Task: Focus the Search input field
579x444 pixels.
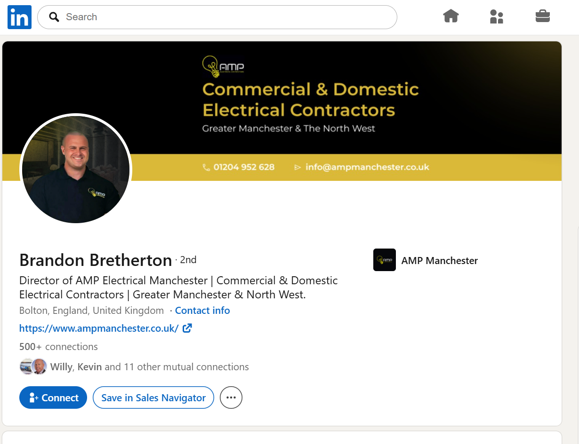Action: point(217,17)
